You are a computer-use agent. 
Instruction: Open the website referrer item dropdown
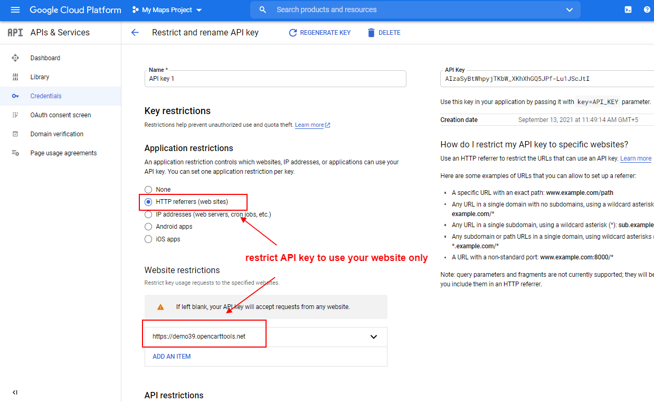(374, 336)
